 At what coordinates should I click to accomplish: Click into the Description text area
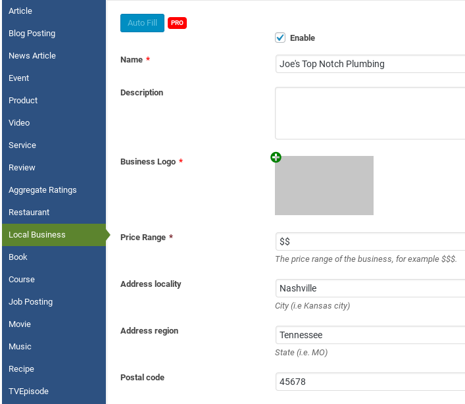[370, 113]
